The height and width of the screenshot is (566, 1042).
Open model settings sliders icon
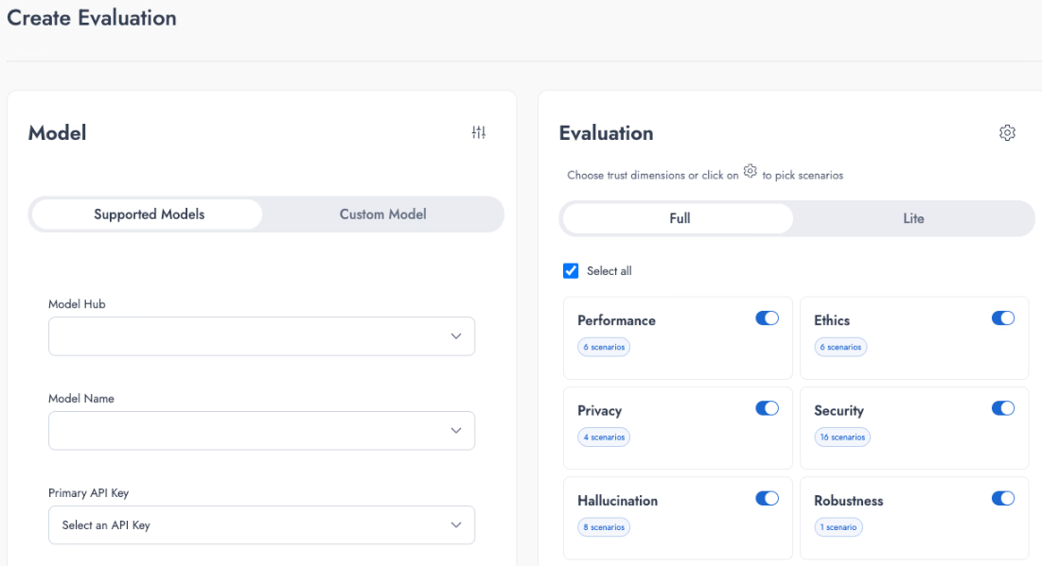tap(478, 133)
